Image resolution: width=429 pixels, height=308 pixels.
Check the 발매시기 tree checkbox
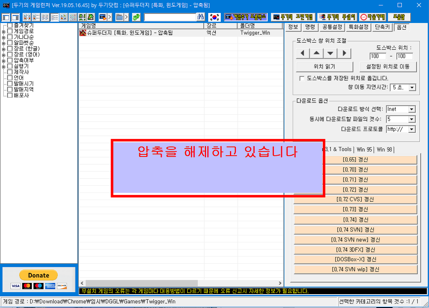coord(10,84)
